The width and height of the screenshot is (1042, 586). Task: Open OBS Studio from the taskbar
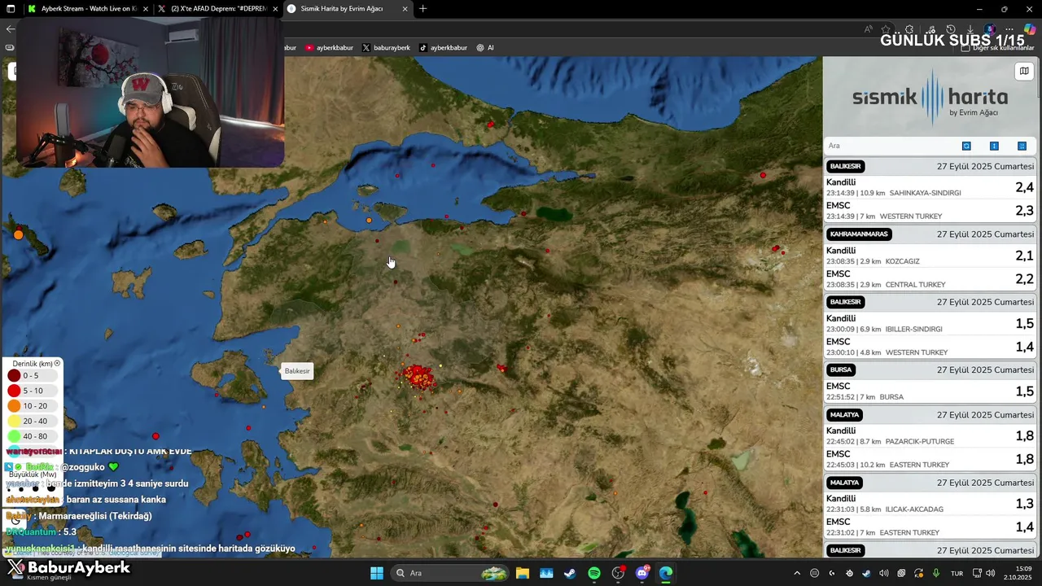point(619,573)
